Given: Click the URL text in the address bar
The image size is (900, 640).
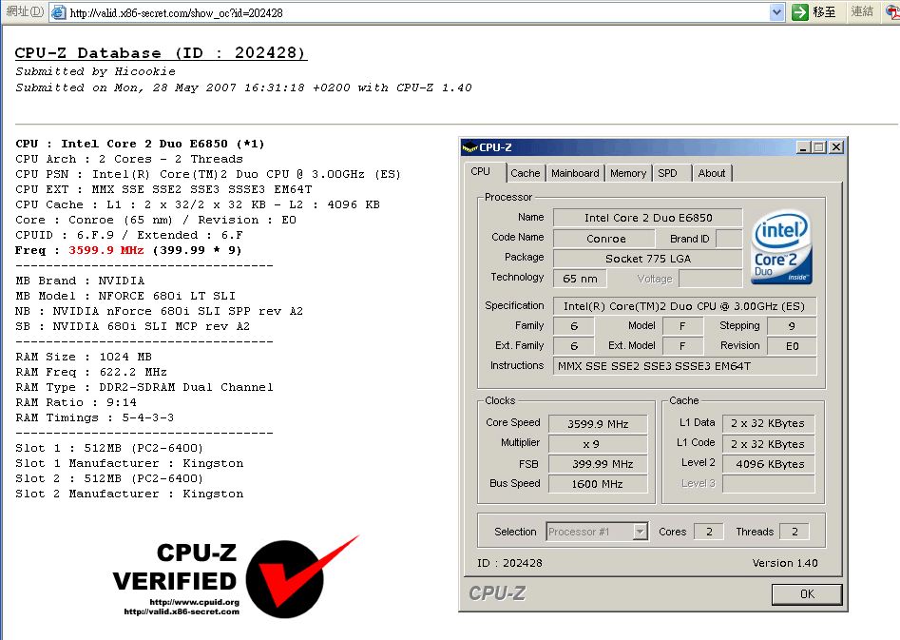Looking at the screenshot, I should point(176,12).
